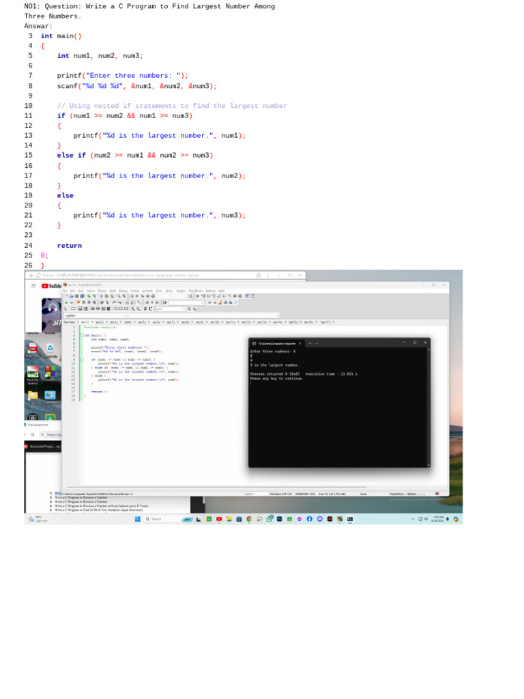Select the last editor tab *ass17.c
Viewport: 524px width, 699px height.
(326, 322)
